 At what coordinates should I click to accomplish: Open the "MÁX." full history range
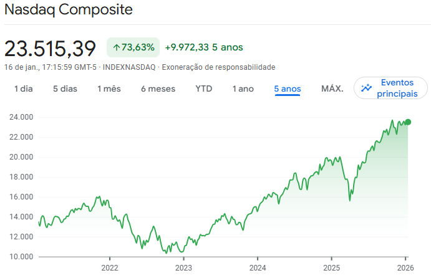(x=332, y=89)
